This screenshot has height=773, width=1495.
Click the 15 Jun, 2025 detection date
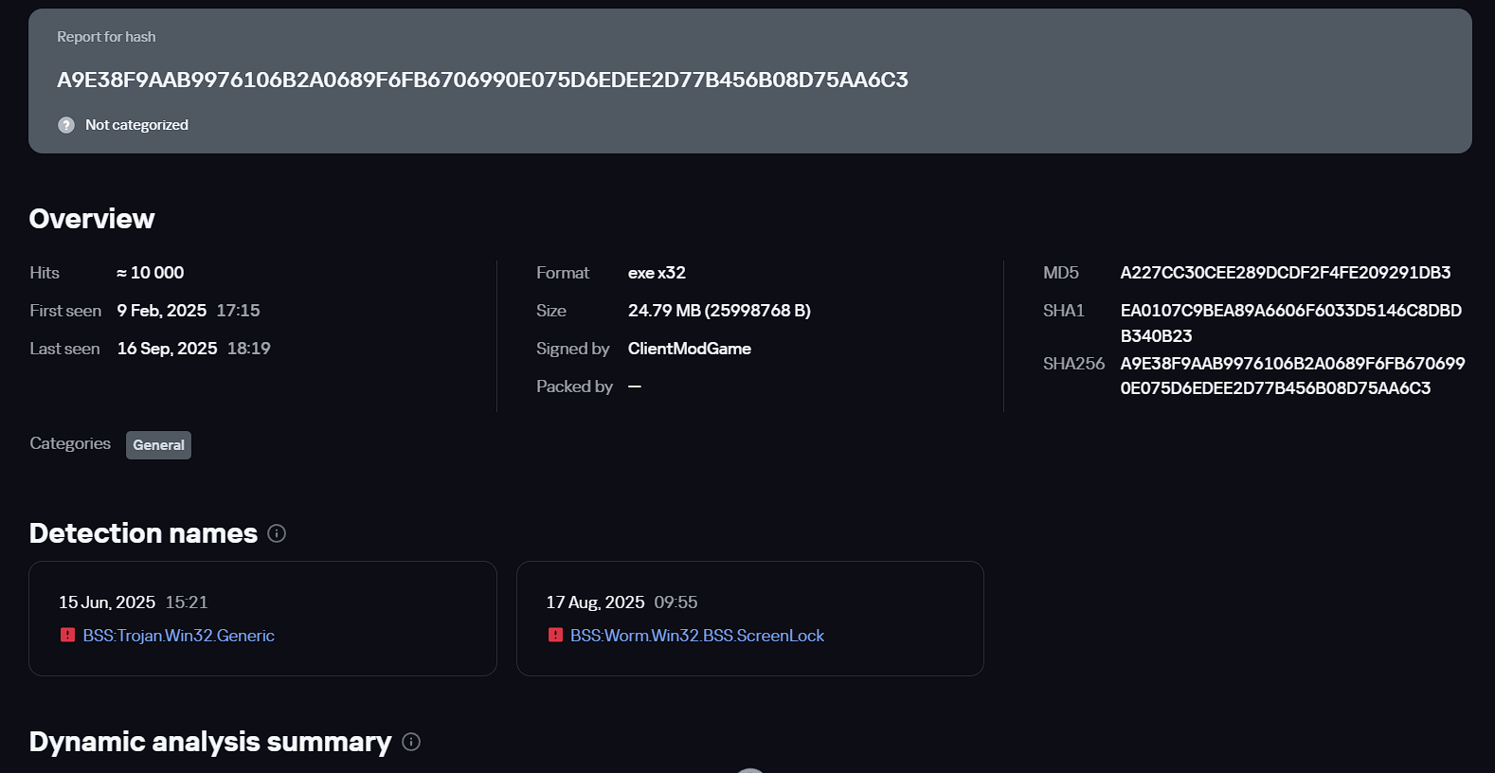[x=107, y=602]
